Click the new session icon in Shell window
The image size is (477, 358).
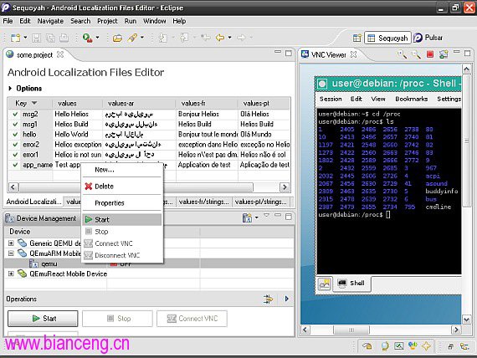pyautogui.click(x=325, y=284)
